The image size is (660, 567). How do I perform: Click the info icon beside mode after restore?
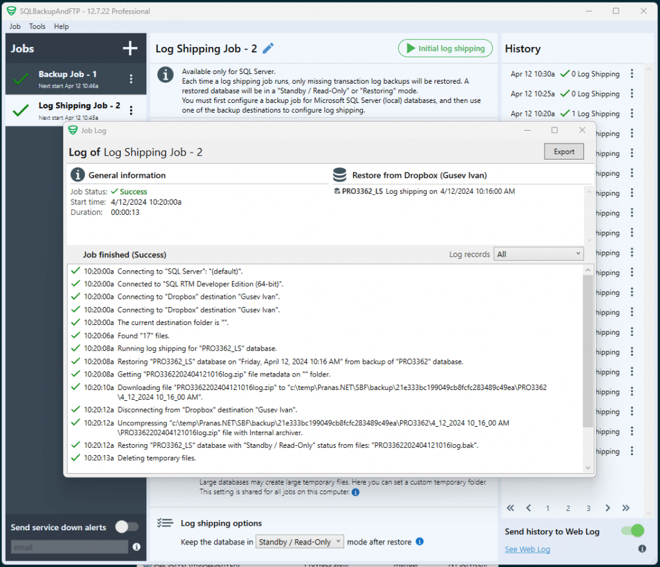(x=420, y=542)
